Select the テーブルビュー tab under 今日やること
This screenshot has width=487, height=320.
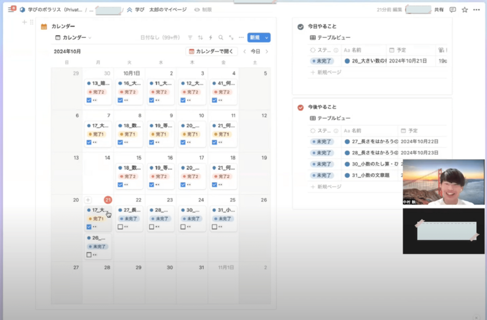click(x=330, y=38)
